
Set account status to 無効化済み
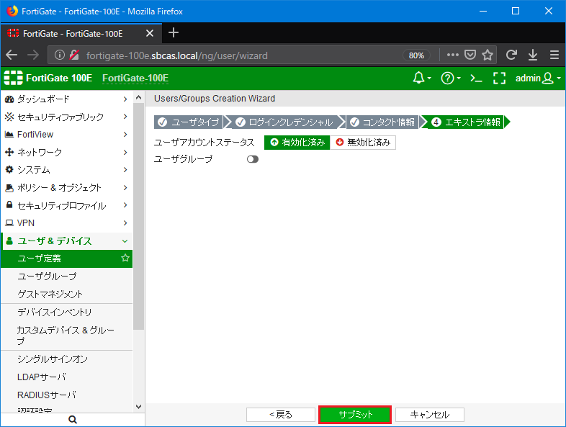(363, 142)
